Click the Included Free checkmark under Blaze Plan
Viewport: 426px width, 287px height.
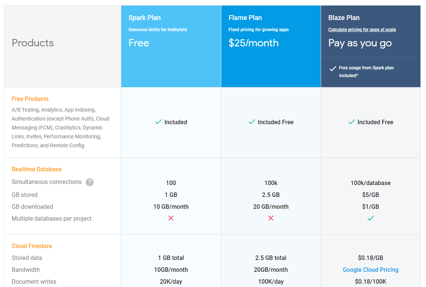click(x=351, y=122)
